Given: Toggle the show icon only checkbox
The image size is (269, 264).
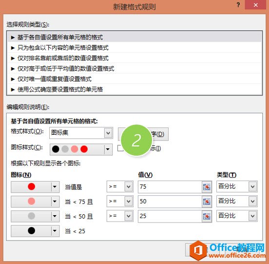Looking at the screenshot, I should pyautogui.click(x=120, y=148).
